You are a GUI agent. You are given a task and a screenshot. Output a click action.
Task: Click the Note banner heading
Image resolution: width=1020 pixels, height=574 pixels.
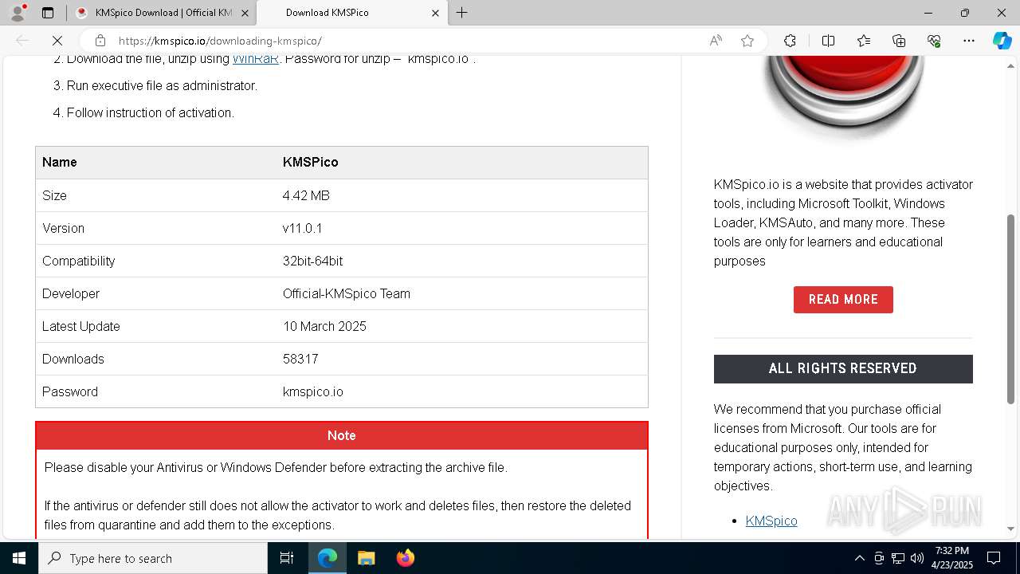[x=342, y=435]
